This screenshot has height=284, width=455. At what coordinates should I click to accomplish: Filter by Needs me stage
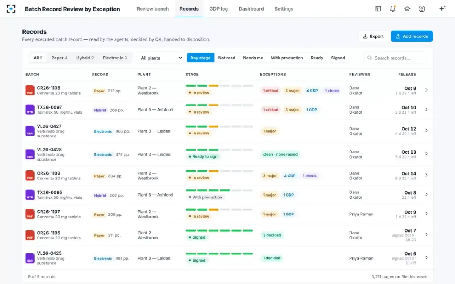(253, 58)
